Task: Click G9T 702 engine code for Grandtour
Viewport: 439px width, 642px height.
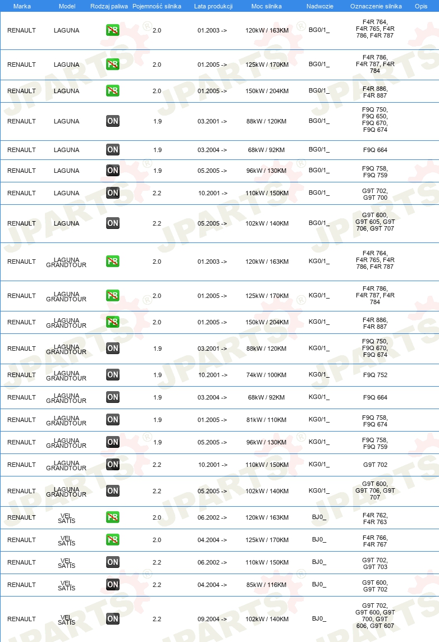Action: (x=375, y=465)
